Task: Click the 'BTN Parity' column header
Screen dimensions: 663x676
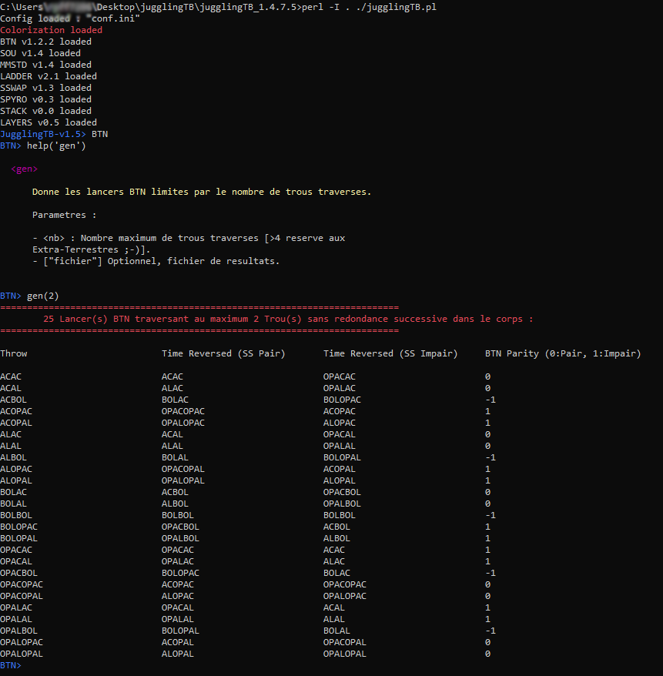Action: point(562,353)
